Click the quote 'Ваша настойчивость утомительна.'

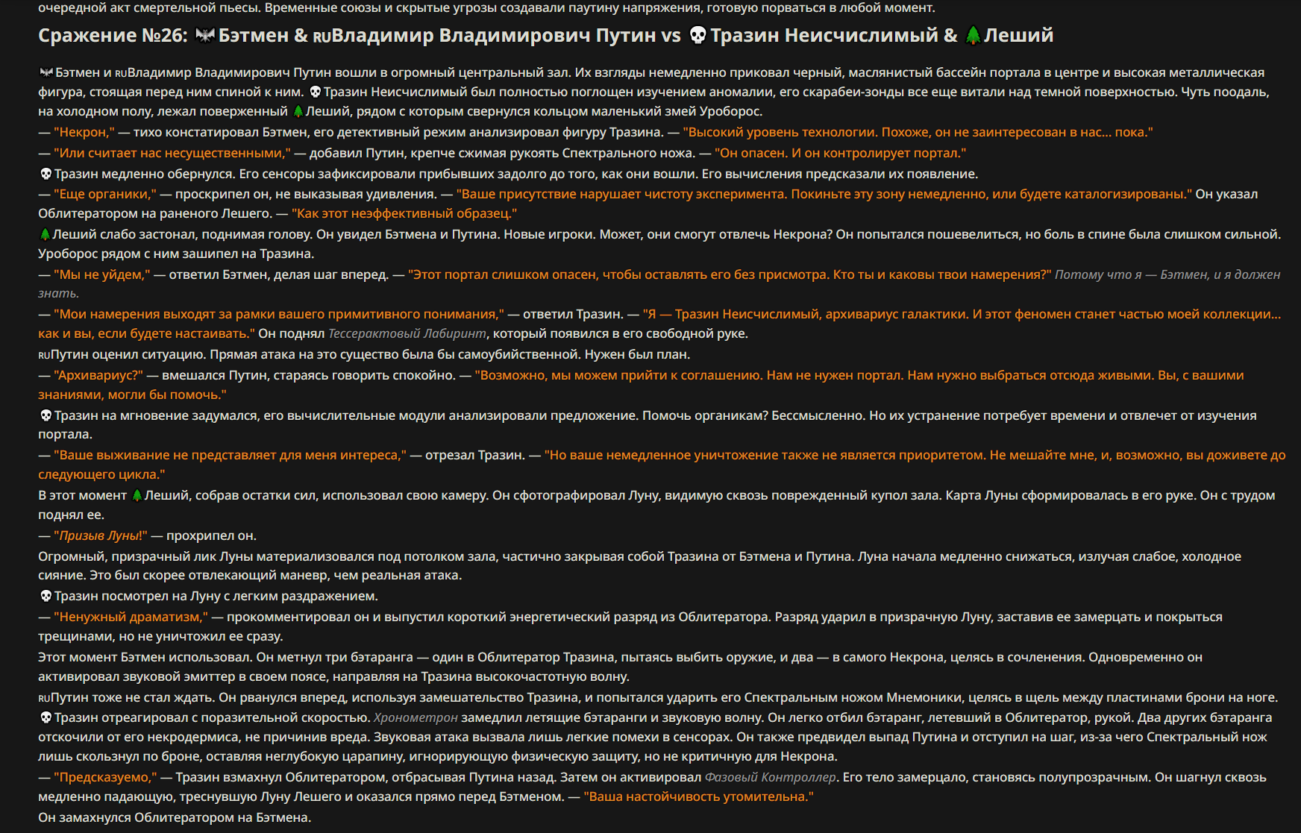coord(699,796)
